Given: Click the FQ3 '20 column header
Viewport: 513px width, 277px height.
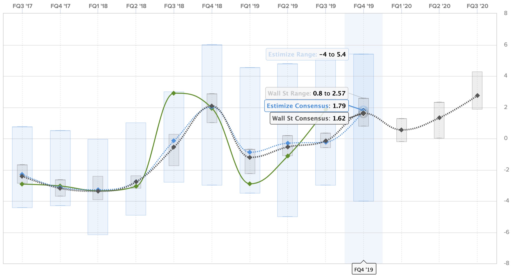Looking at the screenshot, I should click(477, 6).
